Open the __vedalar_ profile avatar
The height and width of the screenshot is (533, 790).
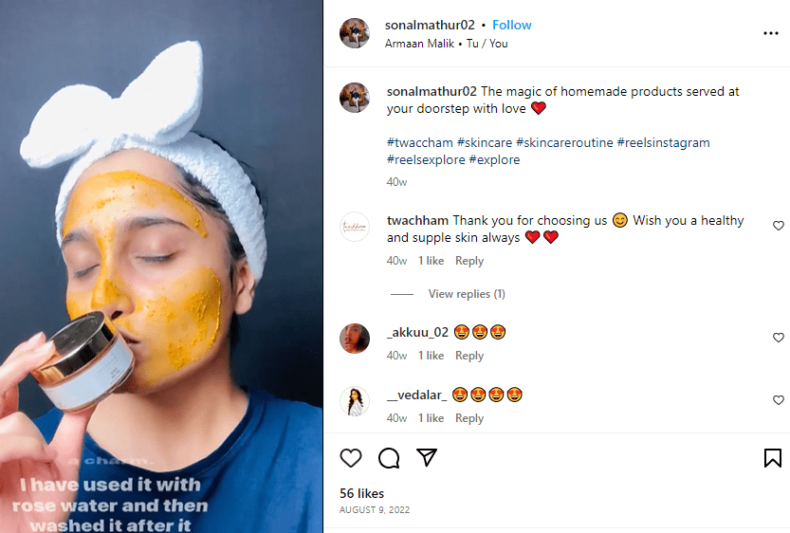355,401
